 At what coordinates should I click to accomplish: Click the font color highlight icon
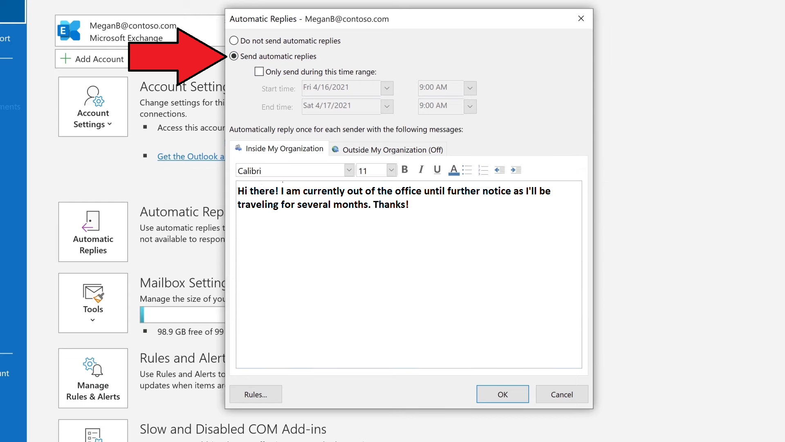pos(454,169)
